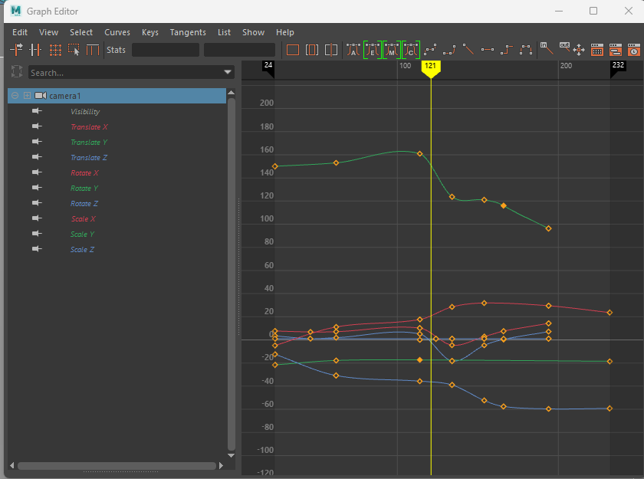Click the Frame All button
The image size is (644, 479).
coord(292,50)
